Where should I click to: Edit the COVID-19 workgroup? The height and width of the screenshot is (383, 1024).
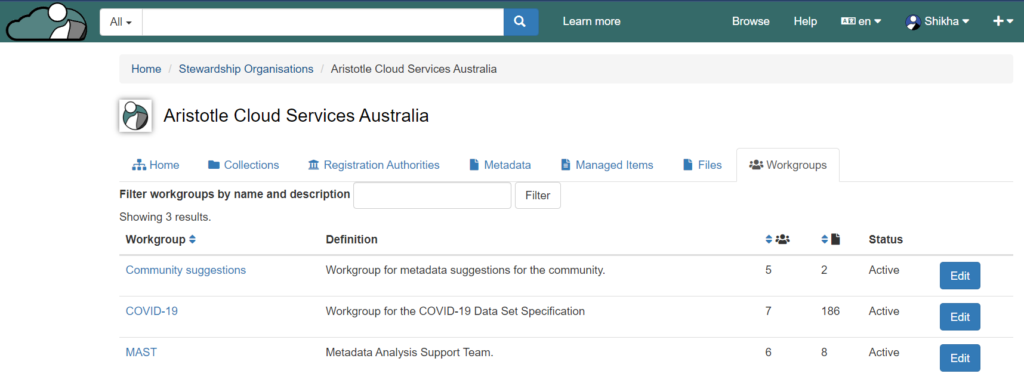tap(960, 317)
